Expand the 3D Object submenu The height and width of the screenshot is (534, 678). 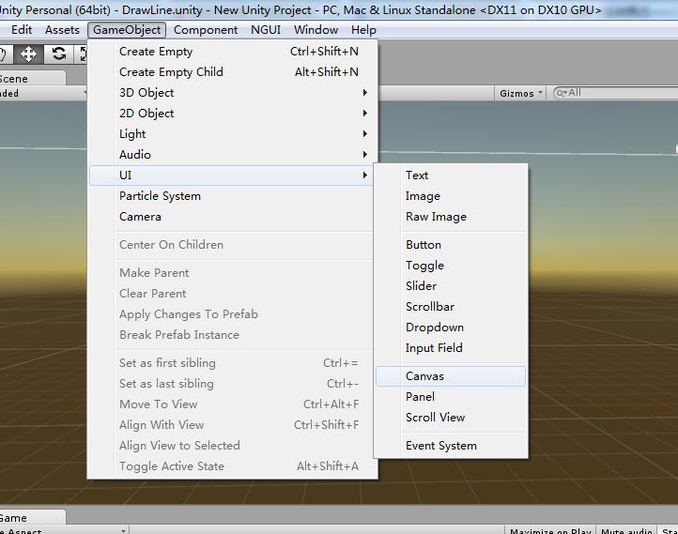tap(233, 93)
